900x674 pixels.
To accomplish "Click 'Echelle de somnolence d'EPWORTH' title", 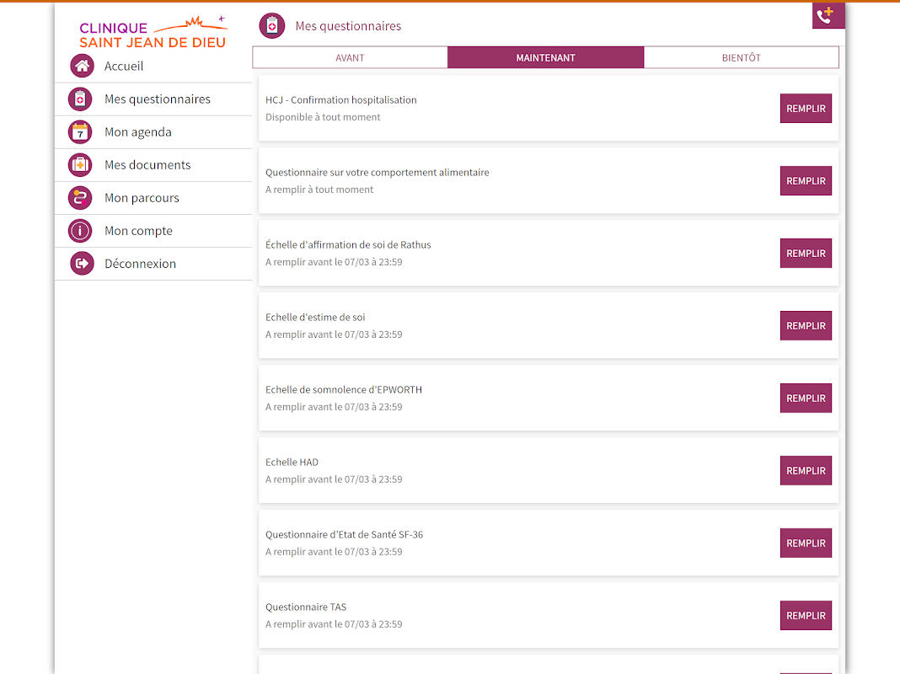I will tap(343, 389).
